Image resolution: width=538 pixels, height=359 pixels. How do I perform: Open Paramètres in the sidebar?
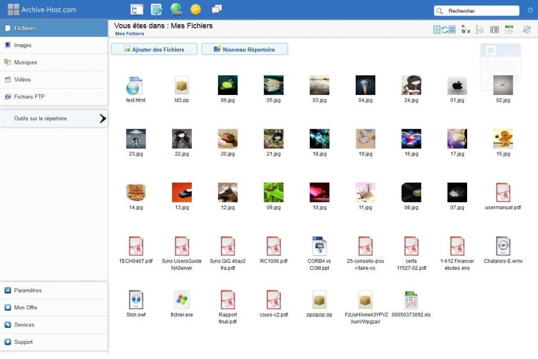(x=28, y=290)
